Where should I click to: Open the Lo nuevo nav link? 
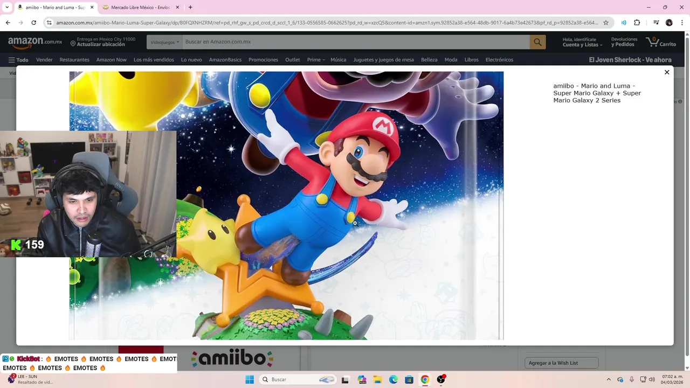pos(191,60)
